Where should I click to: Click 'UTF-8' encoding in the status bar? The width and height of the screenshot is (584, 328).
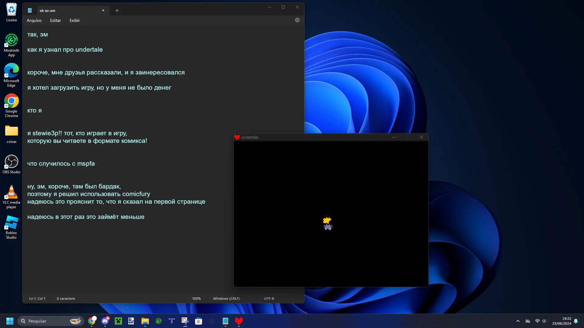[x=269, y=299]
